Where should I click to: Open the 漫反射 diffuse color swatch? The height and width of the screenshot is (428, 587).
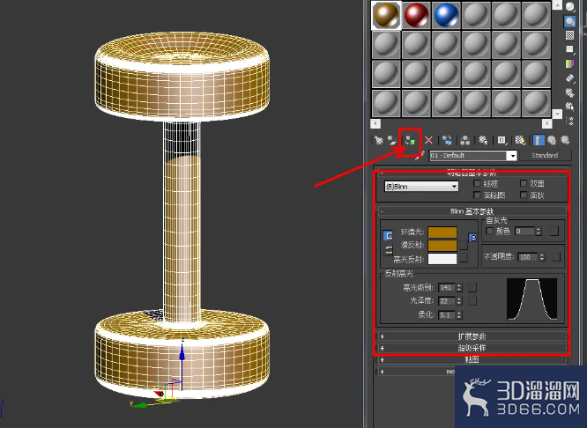pyautogui.click(x=442, y=246)
